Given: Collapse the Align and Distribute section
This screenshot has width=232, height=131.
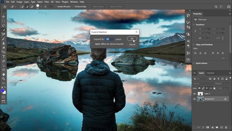Looking at the screenshot, I should pos(194,44).
